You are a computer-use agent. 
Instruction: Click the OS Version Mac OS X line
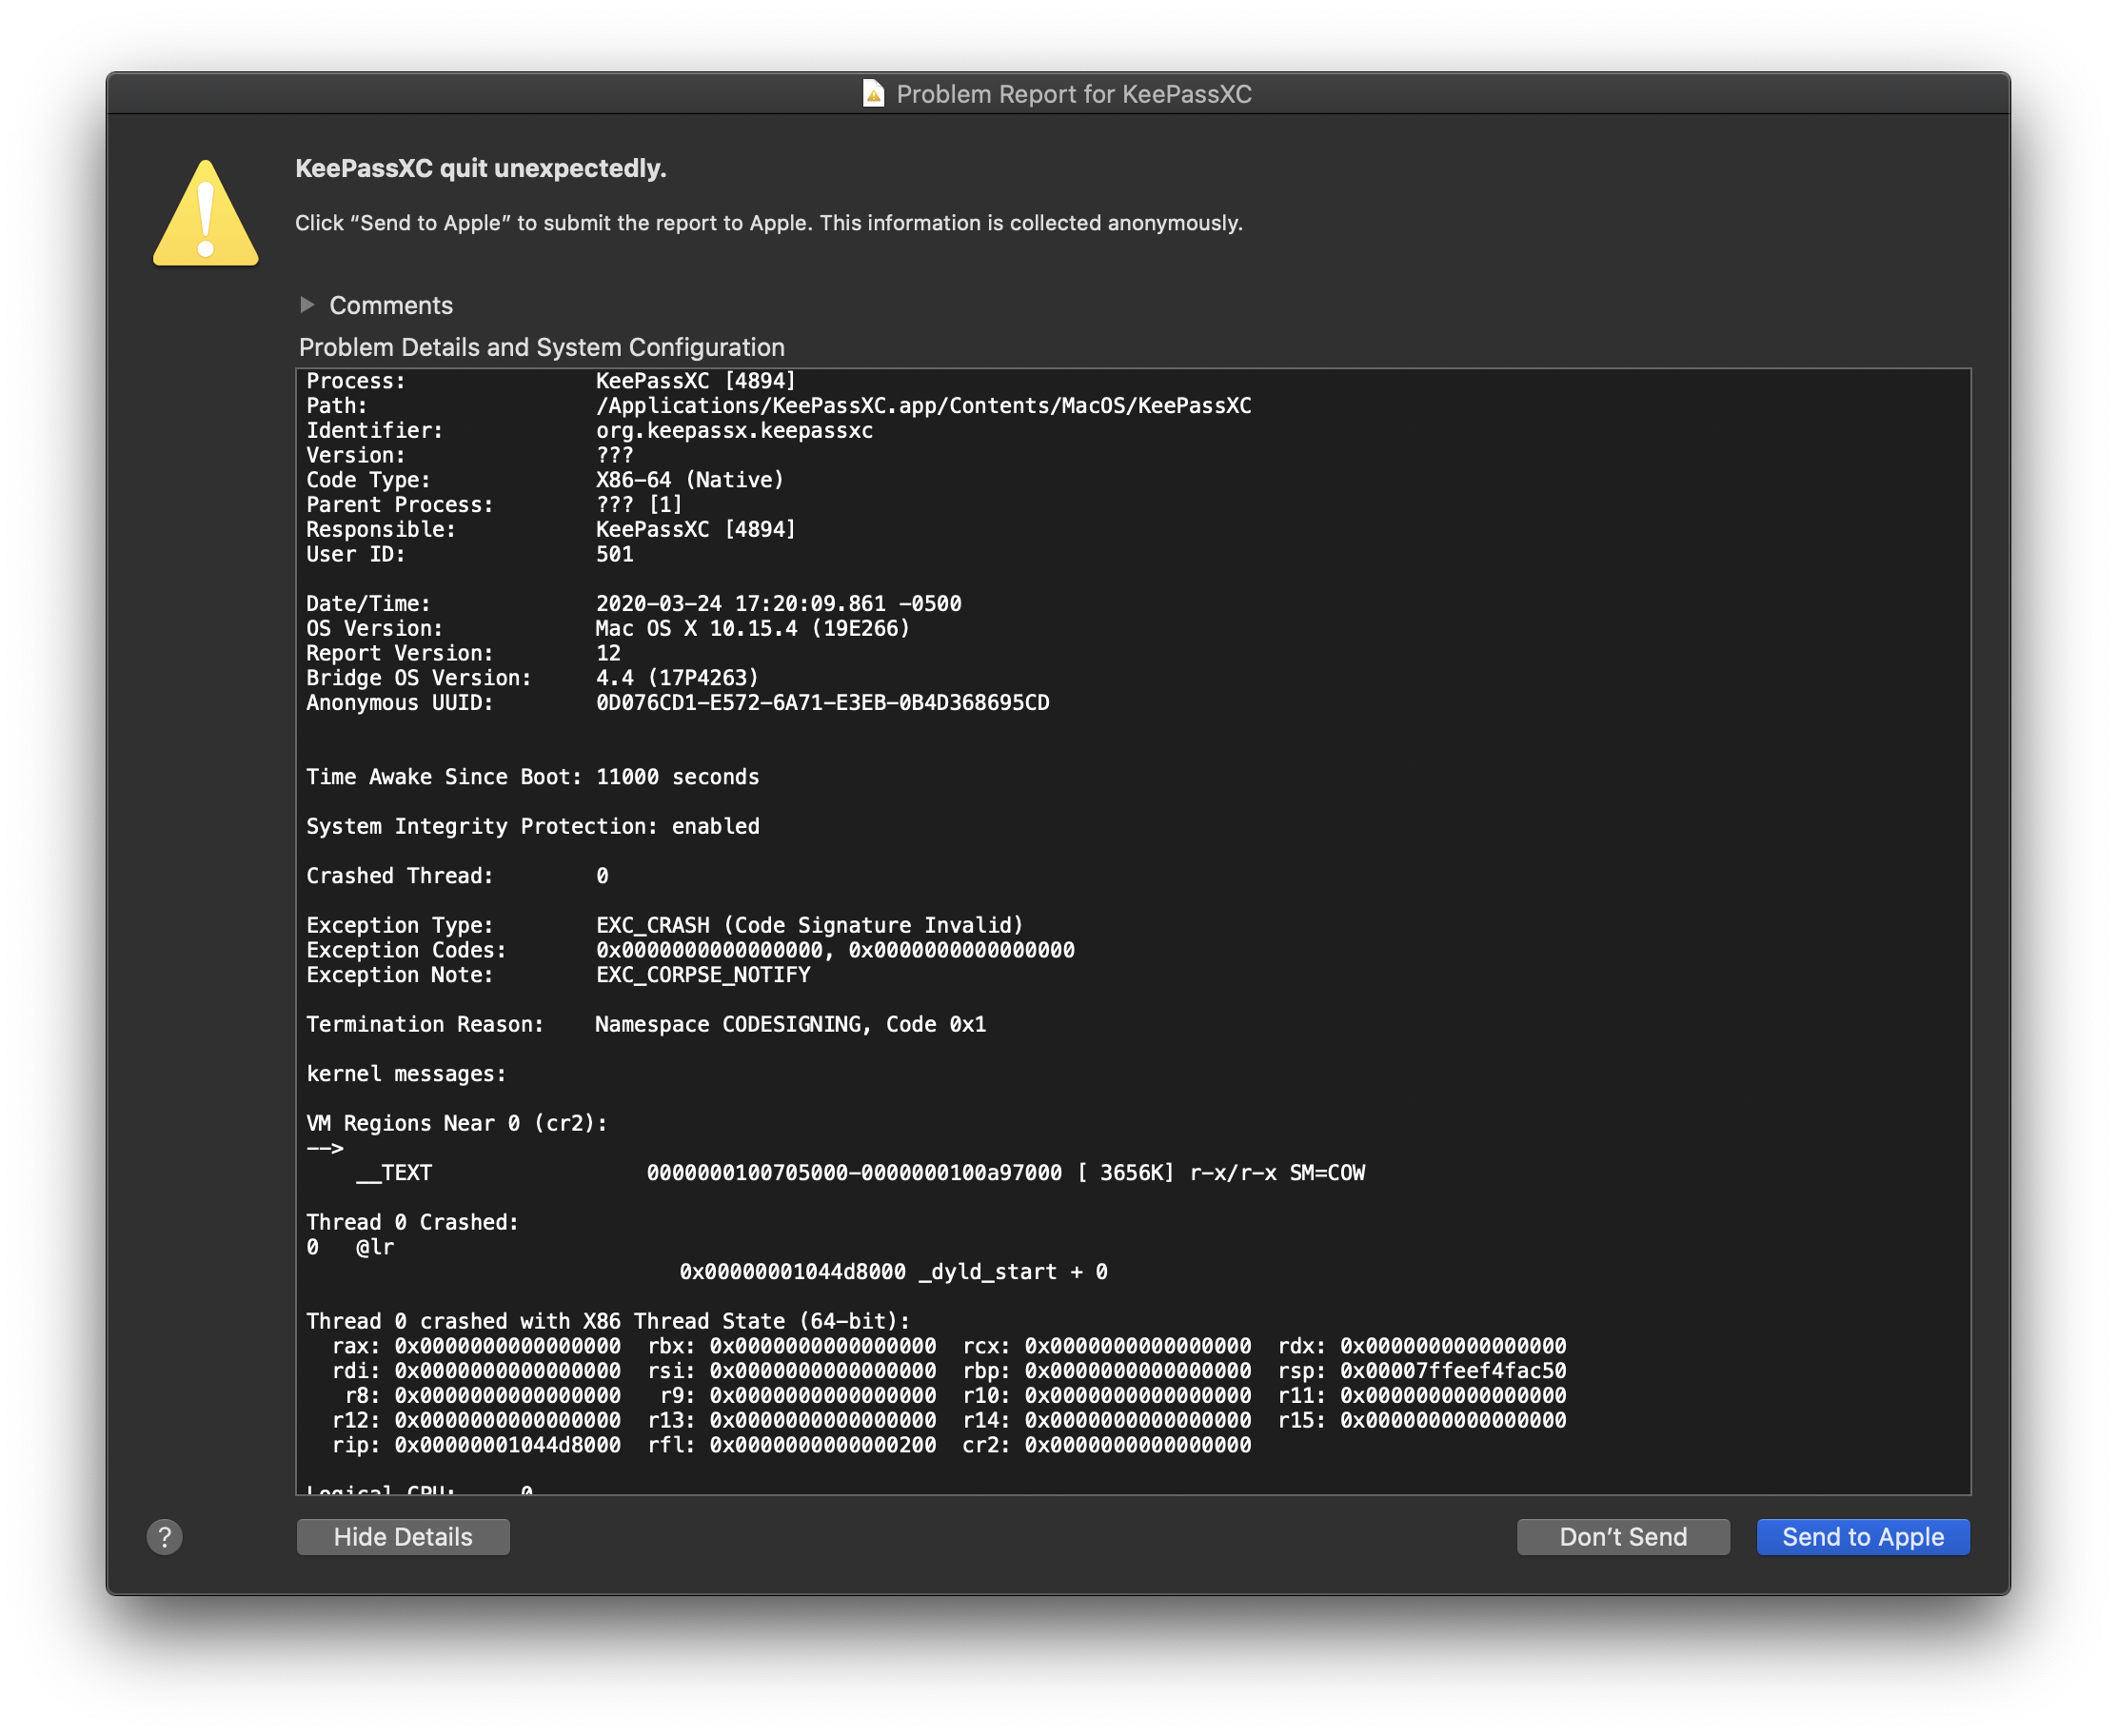click(x=752, y=629)
